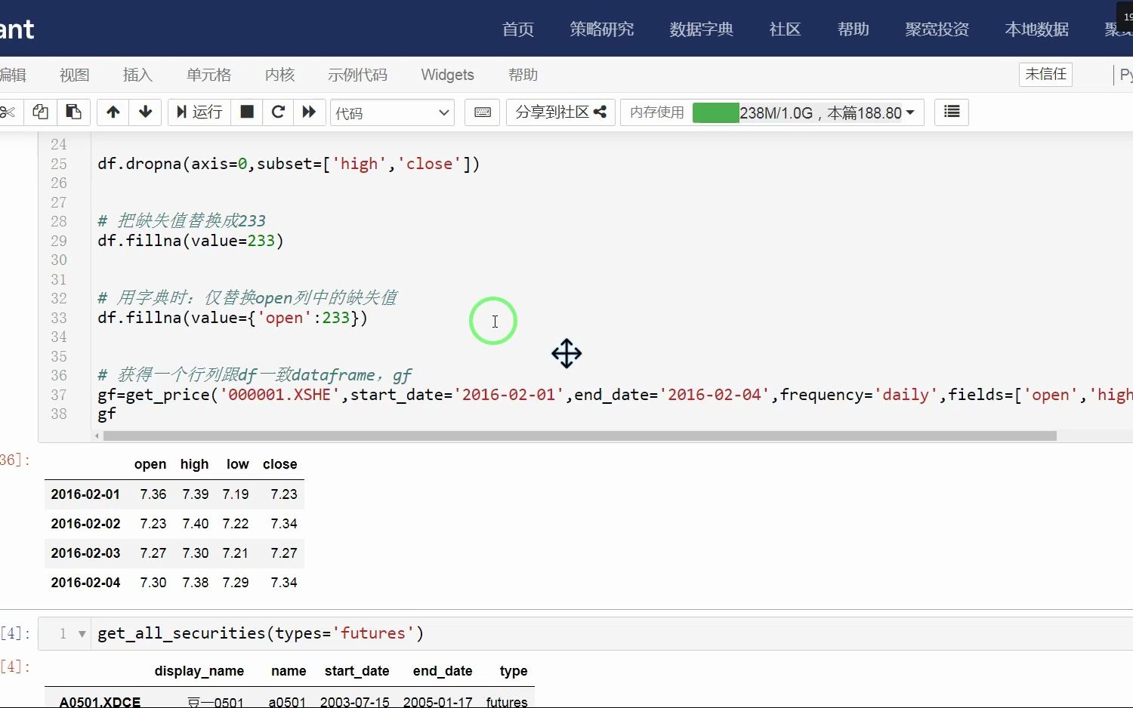Screen dimensions: 1133x708
Task: Open the 视图 menu
Action: [74, 75]
